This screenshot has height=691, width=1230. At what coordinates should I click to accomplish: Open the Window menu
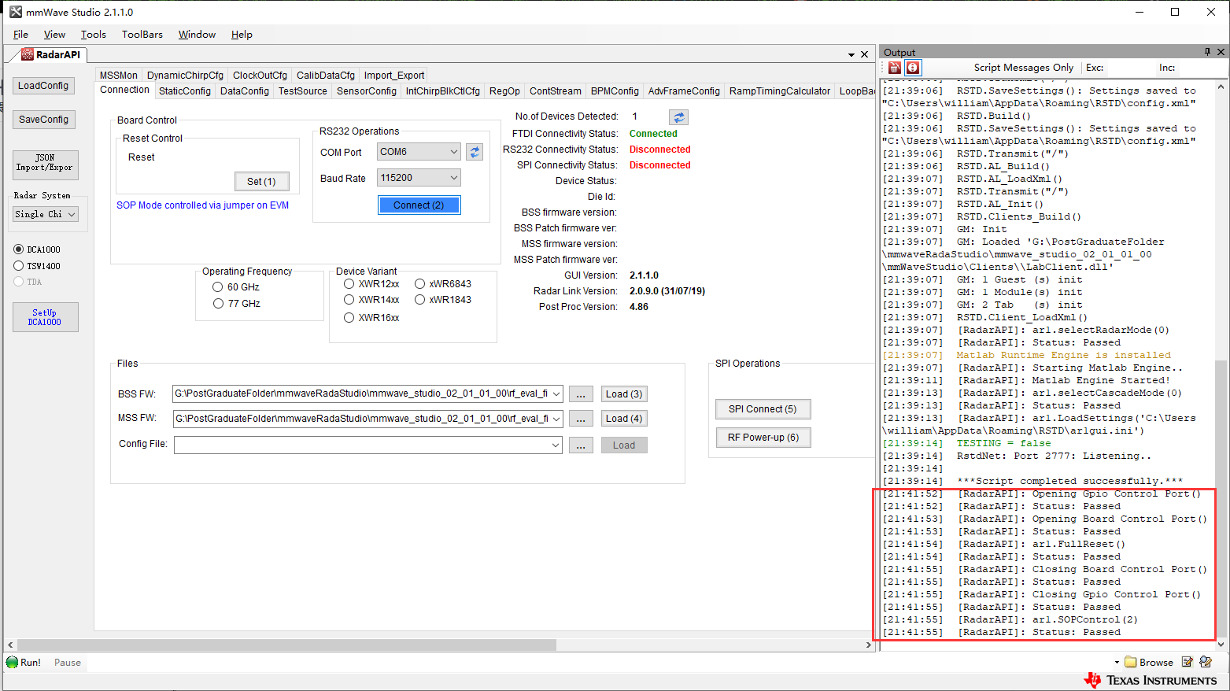197,35
